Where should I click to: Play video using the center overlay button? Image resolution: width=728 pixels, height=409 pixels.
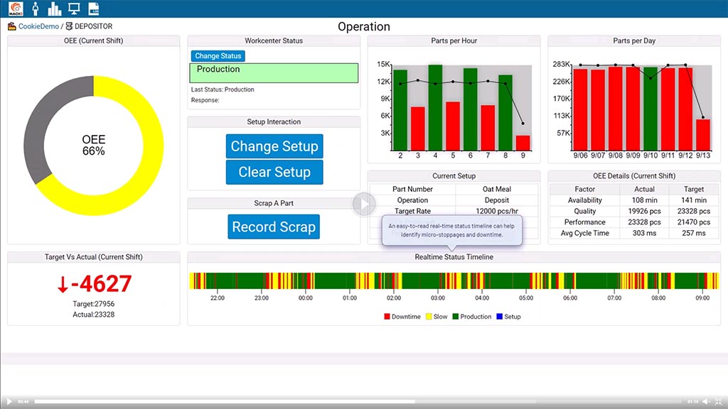pos(363,204)
